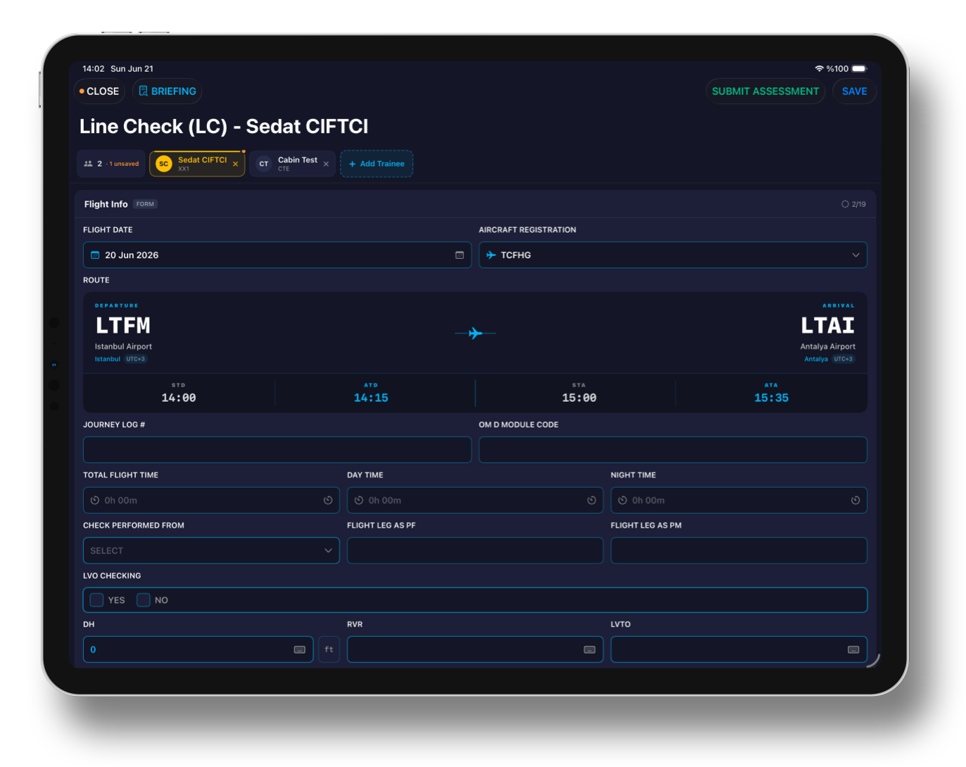Check YES for LVO Checking

pyautogui.click(x=96, y=600)
